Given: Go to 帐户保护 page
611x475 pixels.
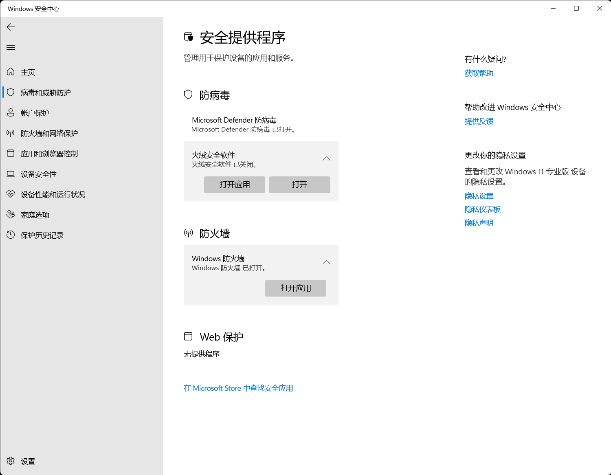Looking at the screenshot, I should click(x=81, y=113).
